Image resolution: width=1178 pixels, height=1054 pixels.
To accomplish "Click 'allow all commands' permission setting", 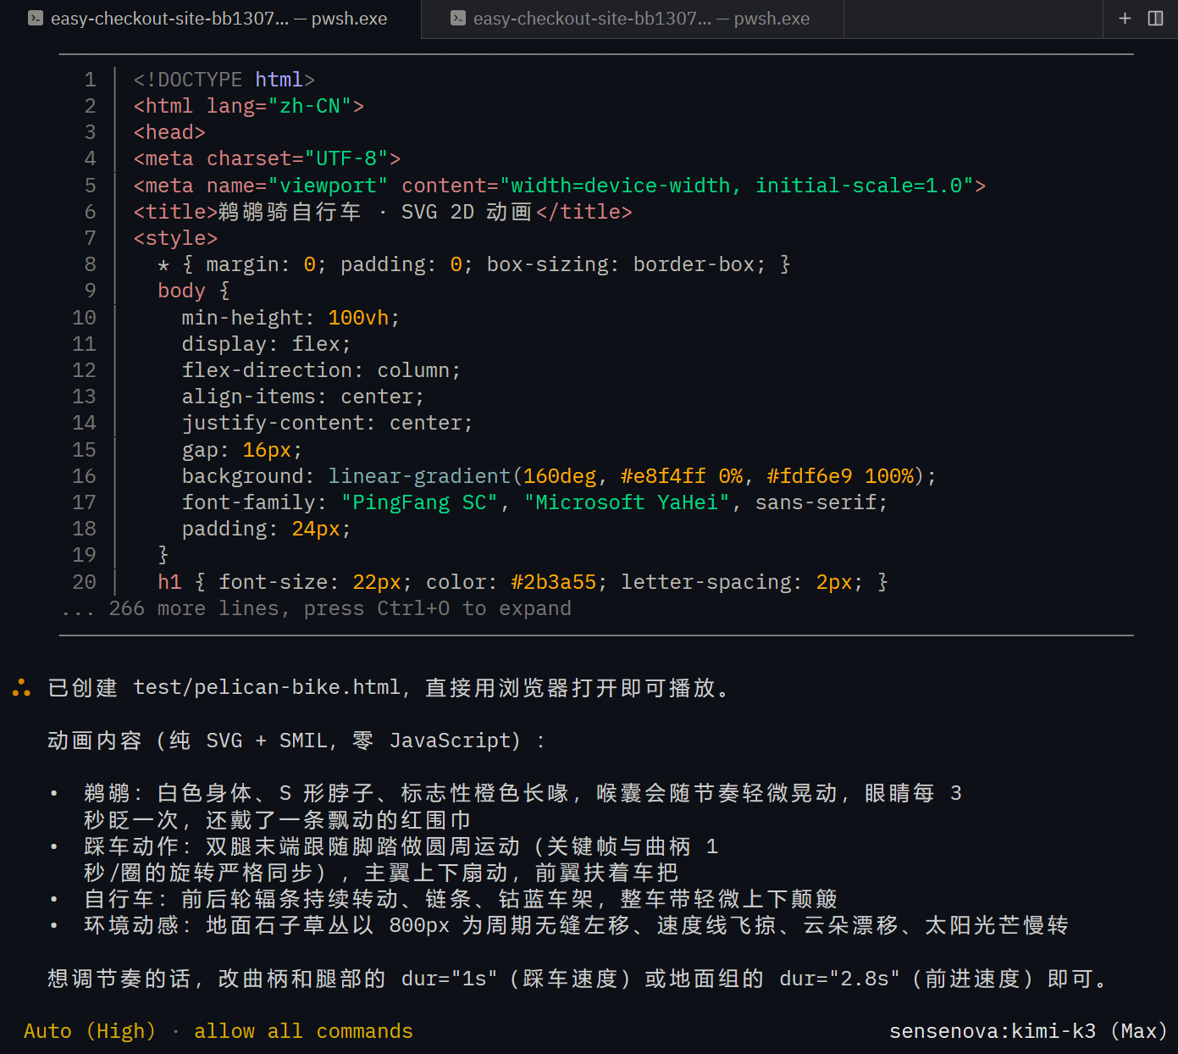I will tap(303, 1031).
